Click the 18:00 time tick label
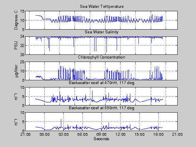 tap(158, 134)
